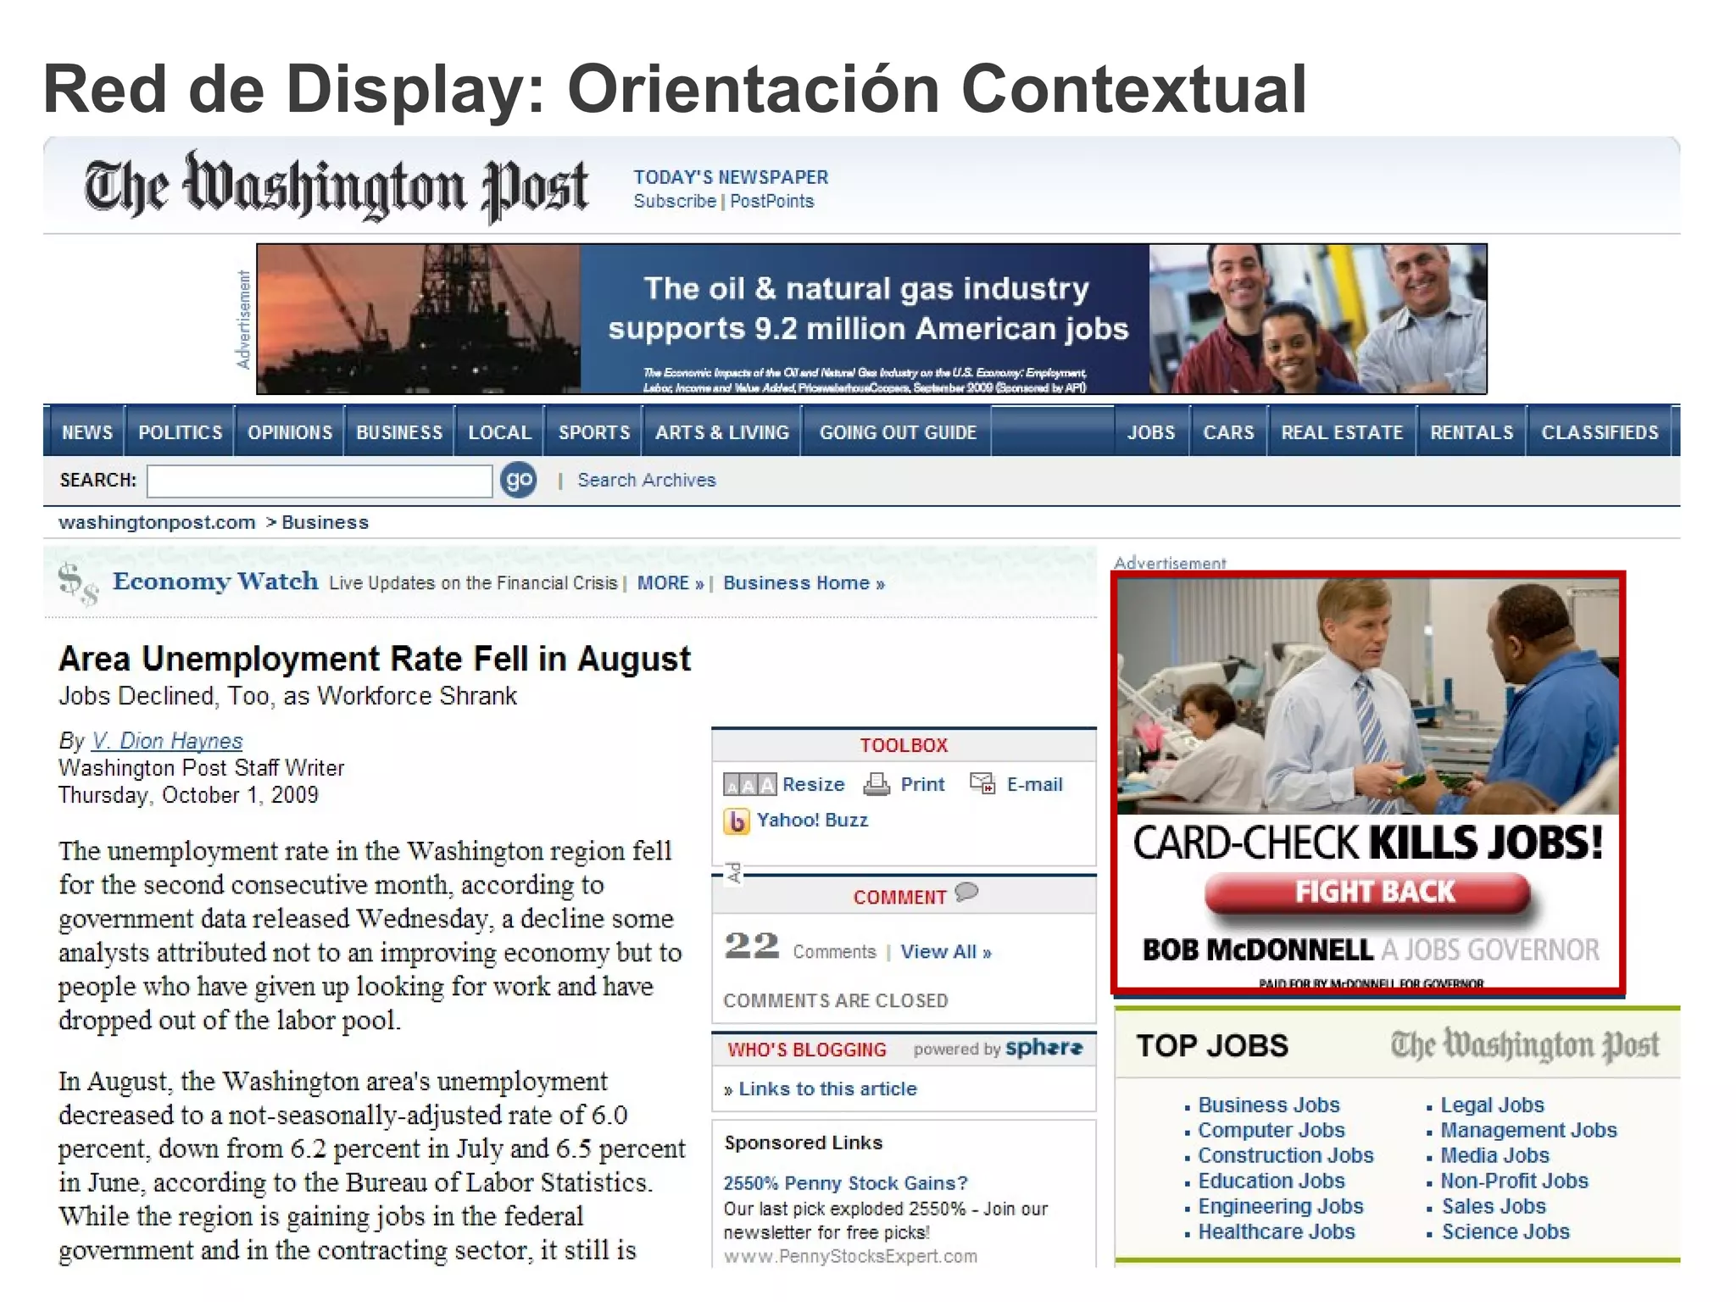The width and height of the screenshot is (1736, 1302).
Task: Click Management Jobs link
Action: point(1528,1131)
